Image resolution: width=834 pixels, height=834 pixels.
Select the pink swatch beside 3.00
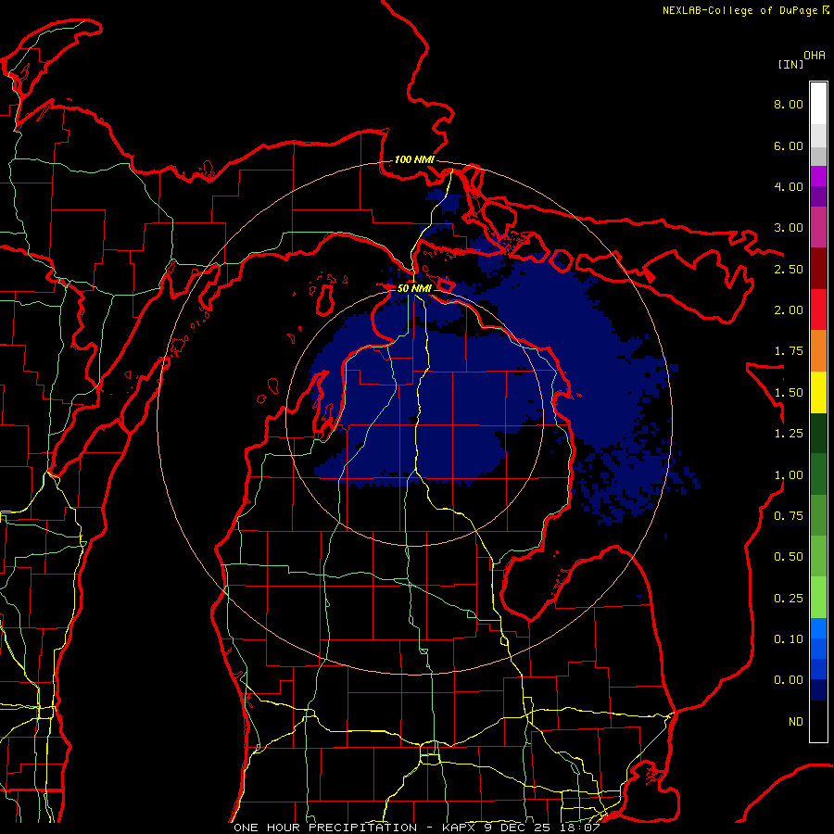click(818, 227)
